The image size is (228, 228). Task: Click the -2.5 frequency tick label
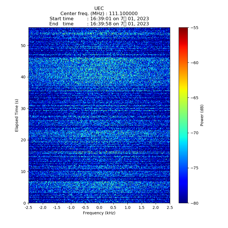click(x=28, y=208)
